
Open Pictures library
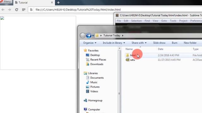[x=95, y=87]
